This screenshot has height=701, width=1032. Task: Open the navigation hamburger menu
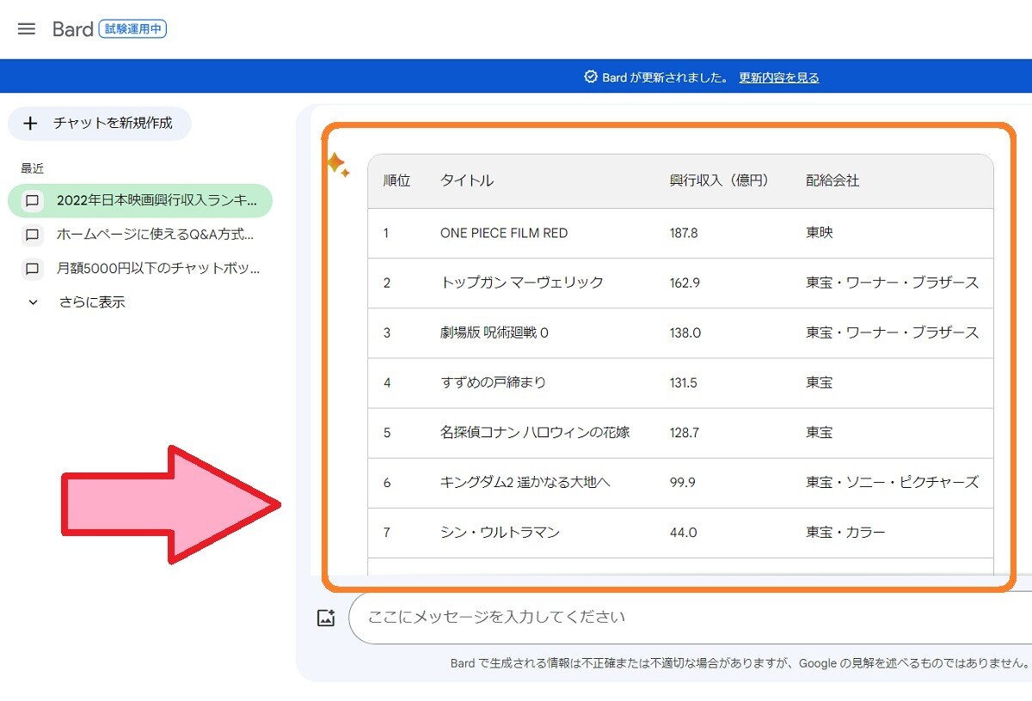[26, 28]
